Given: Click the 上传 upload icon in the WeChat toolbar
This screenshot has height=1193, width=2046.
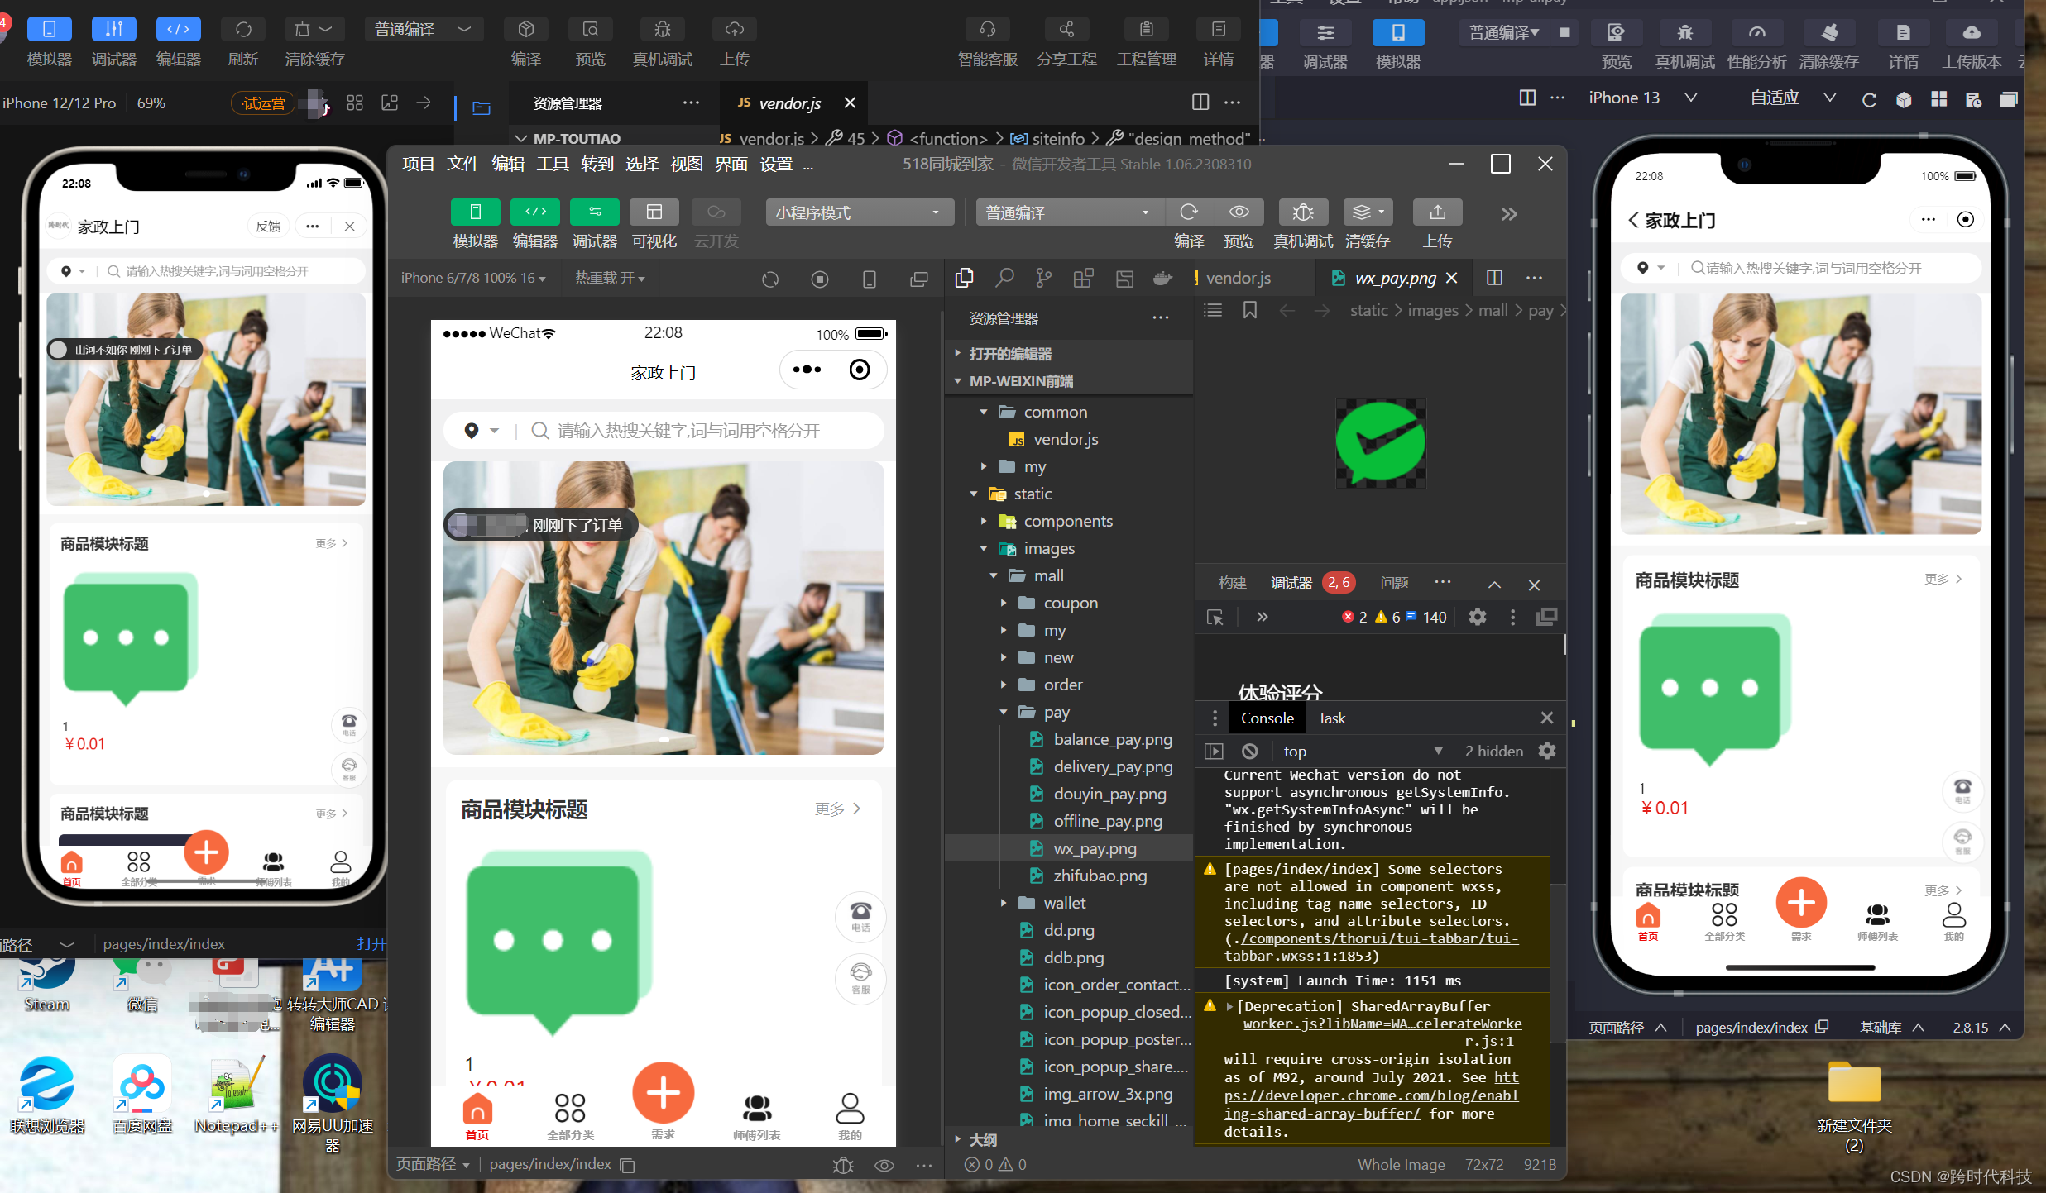Looking at the screenshot, I should (x=1437, y=212).
